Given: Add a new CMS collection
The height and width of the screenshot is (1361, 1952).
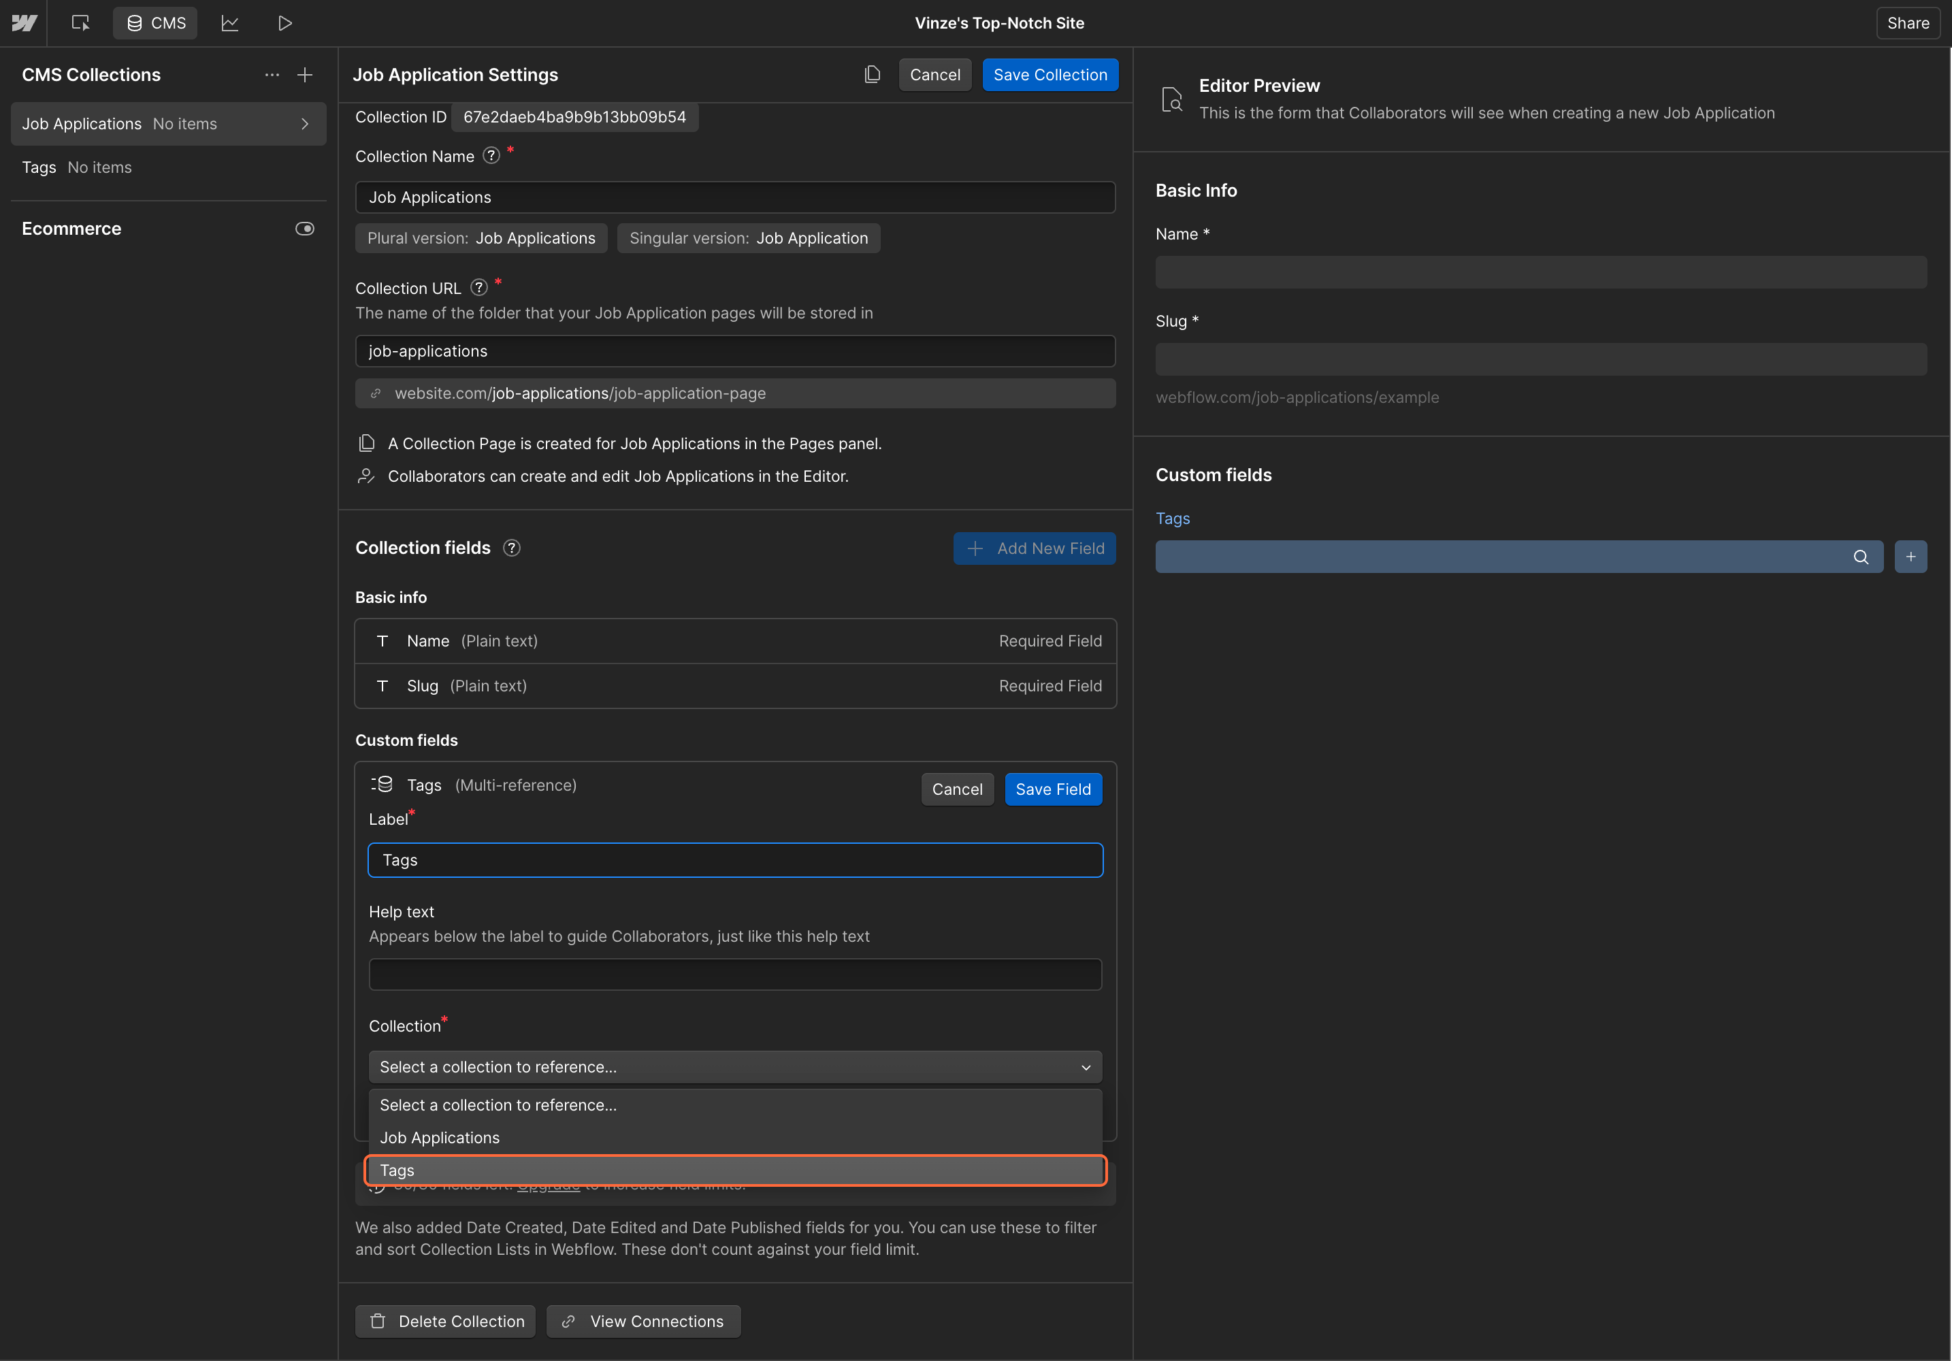Looking at the screenshot, I should pos(305,75).
